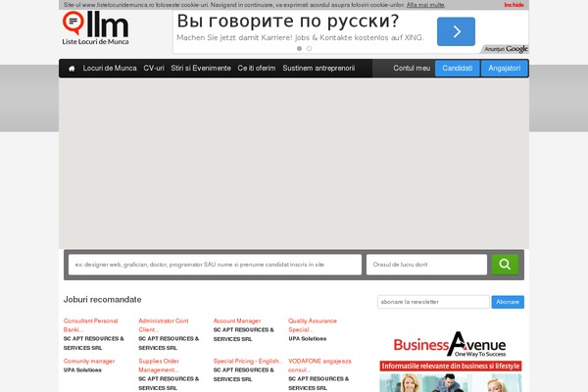Go to Stiri si Evenimente

click(201, 69)
